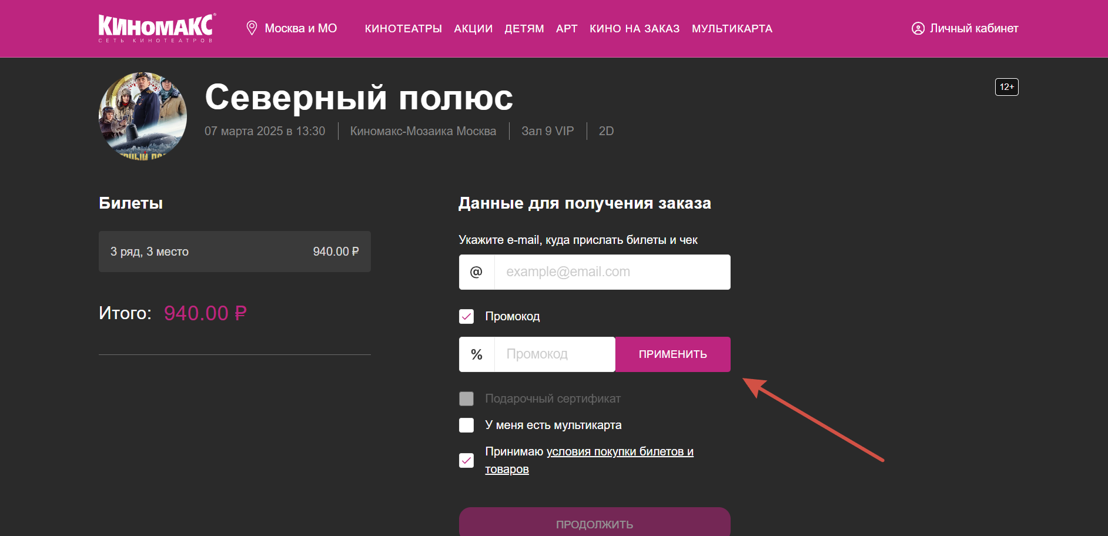1108x536 pixels.
Task: Click the percent icon in promo field
Action: pos(477,354)
